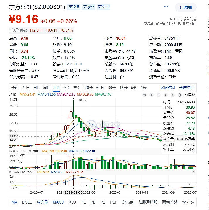This screenshot has height=210, width=209.
Task: Switch to 30分 chart tab
Action: (112, 88)
